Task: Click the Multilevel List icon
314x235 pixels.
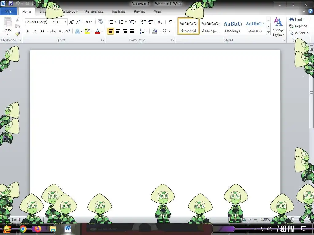Action: pyautogui.click(x=132, y=22)
